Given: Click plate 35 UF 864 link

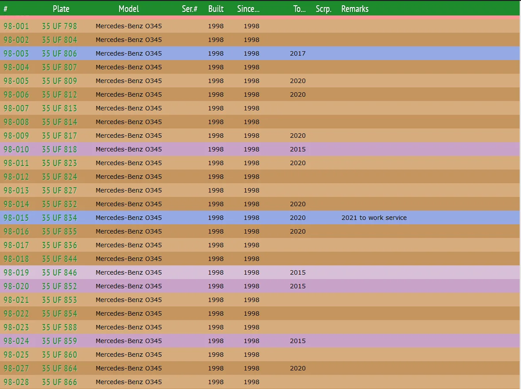Looking at the screenshot, I should point(60,368).
